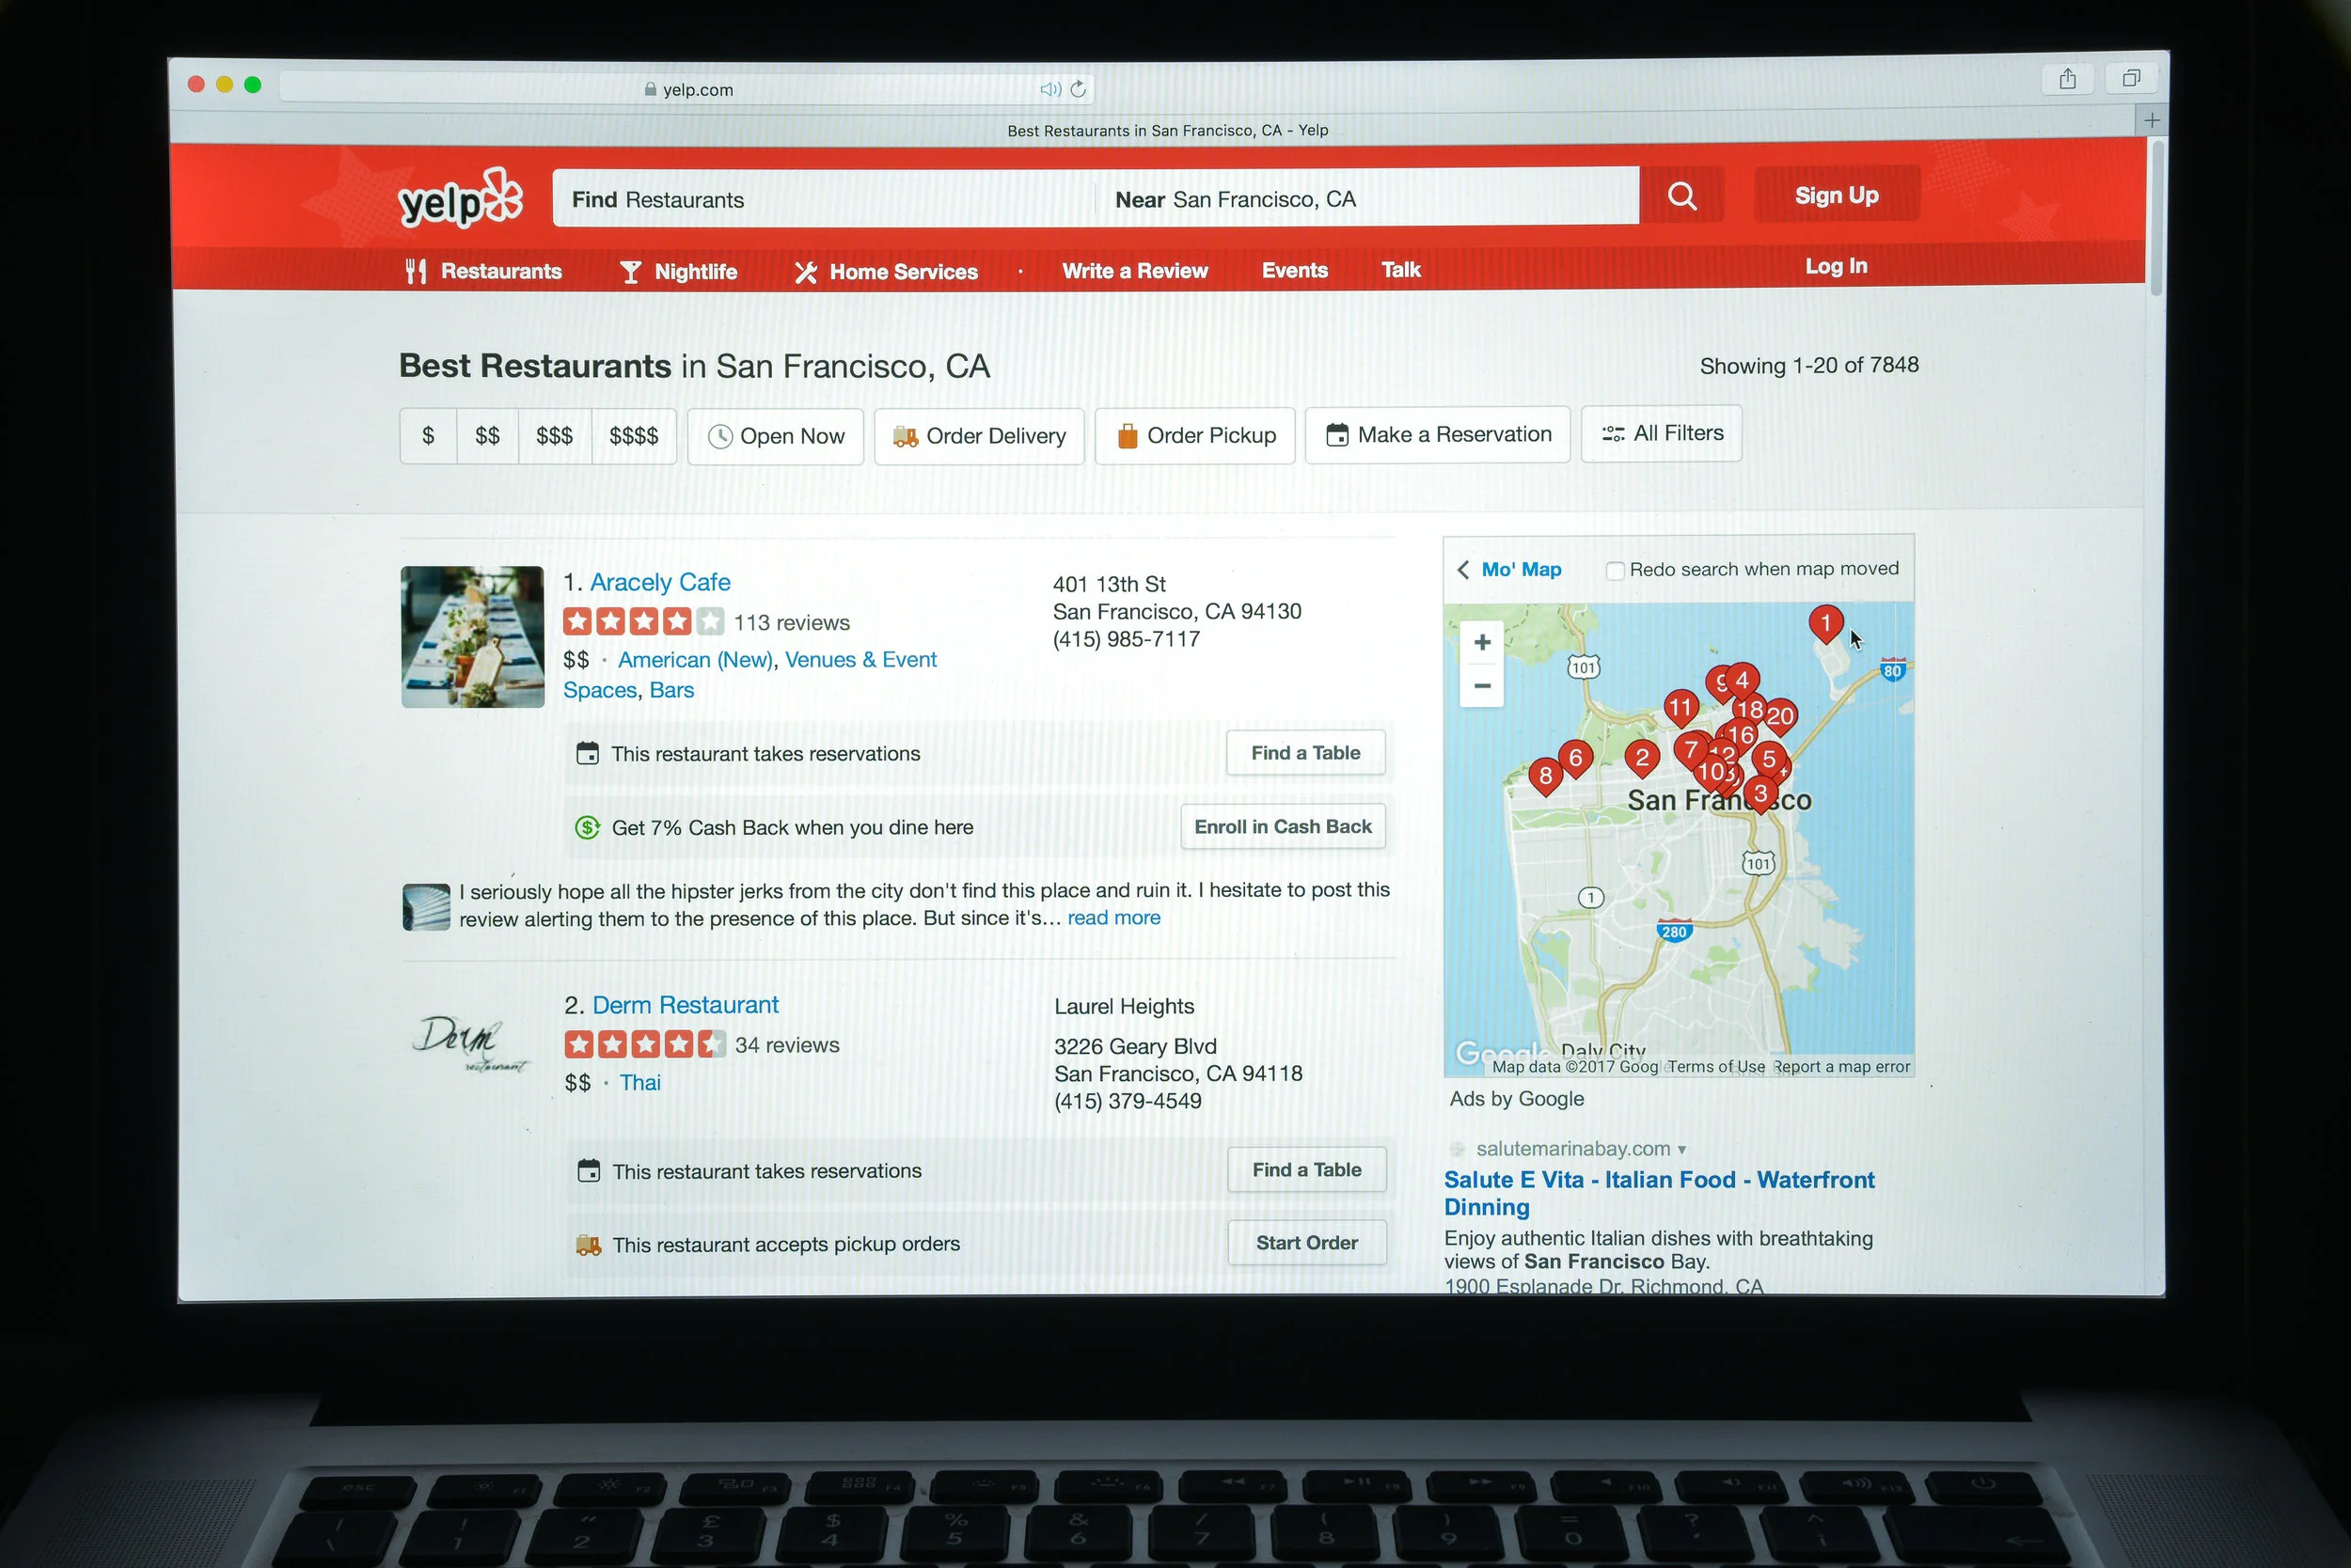Toggle the Make a Reservation filter
The width and height of the screenshot is (2351, 1568).
tap(1438, 434)
